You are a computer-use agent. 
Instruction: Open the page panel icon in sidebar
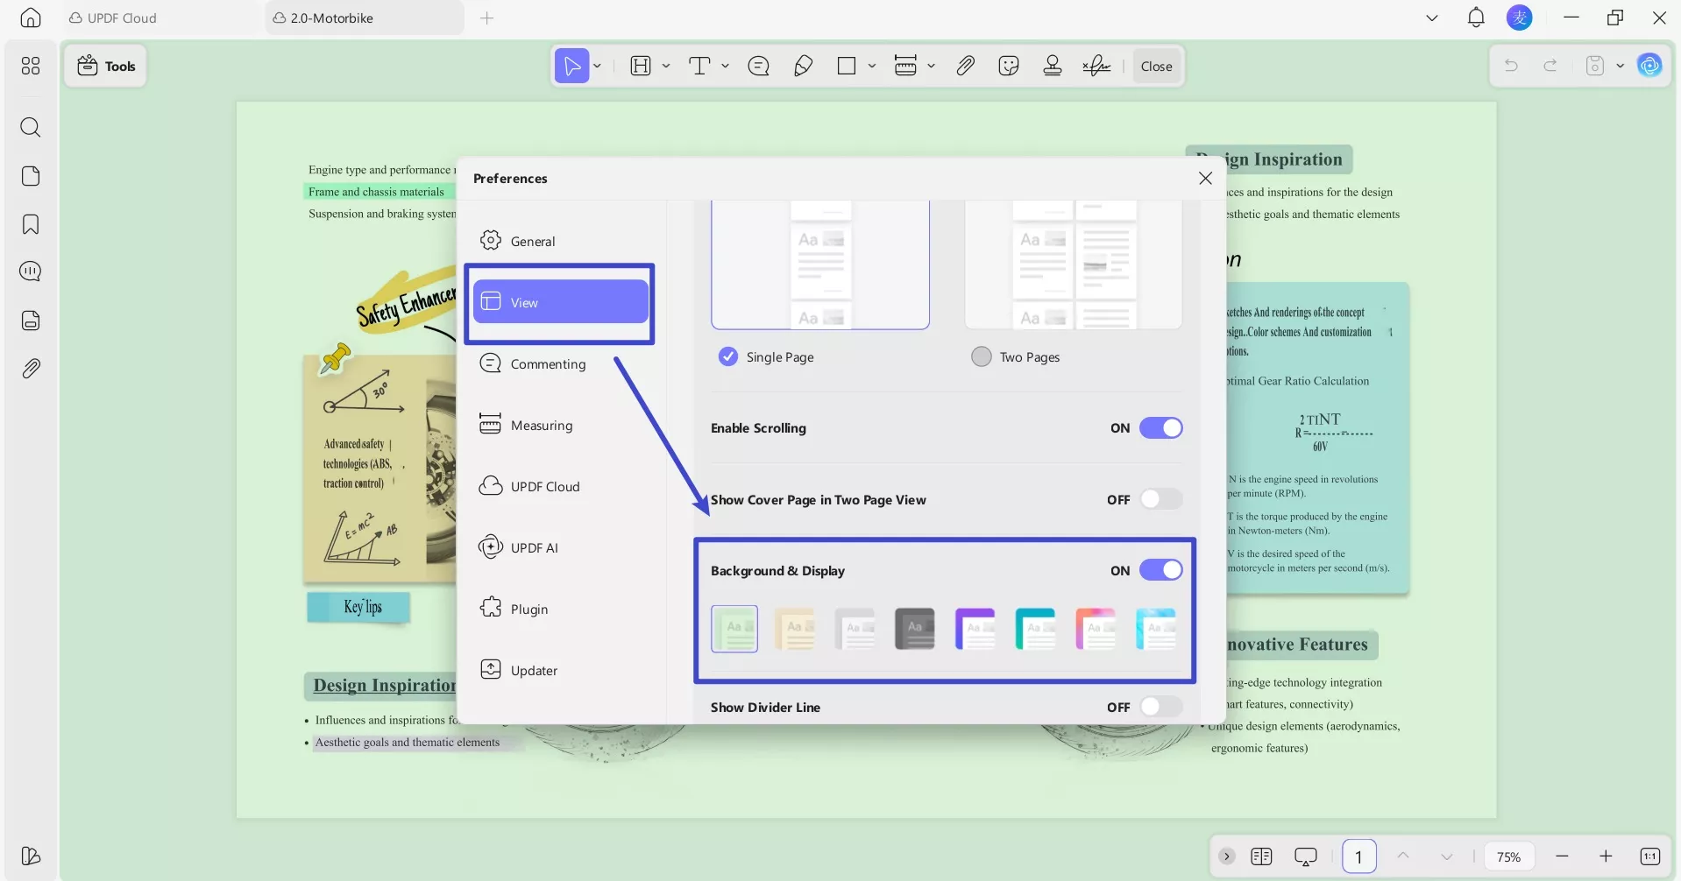tap(31, 176)
